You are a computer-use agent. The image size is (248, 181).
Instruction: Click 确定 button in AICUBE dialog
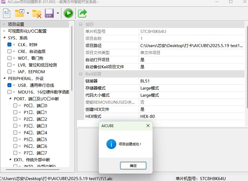click(133, 166)
